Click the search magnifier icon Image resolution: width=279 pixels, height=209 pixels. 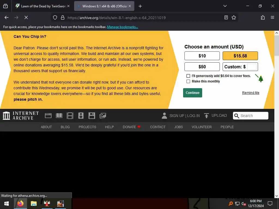tap(237, 116)
